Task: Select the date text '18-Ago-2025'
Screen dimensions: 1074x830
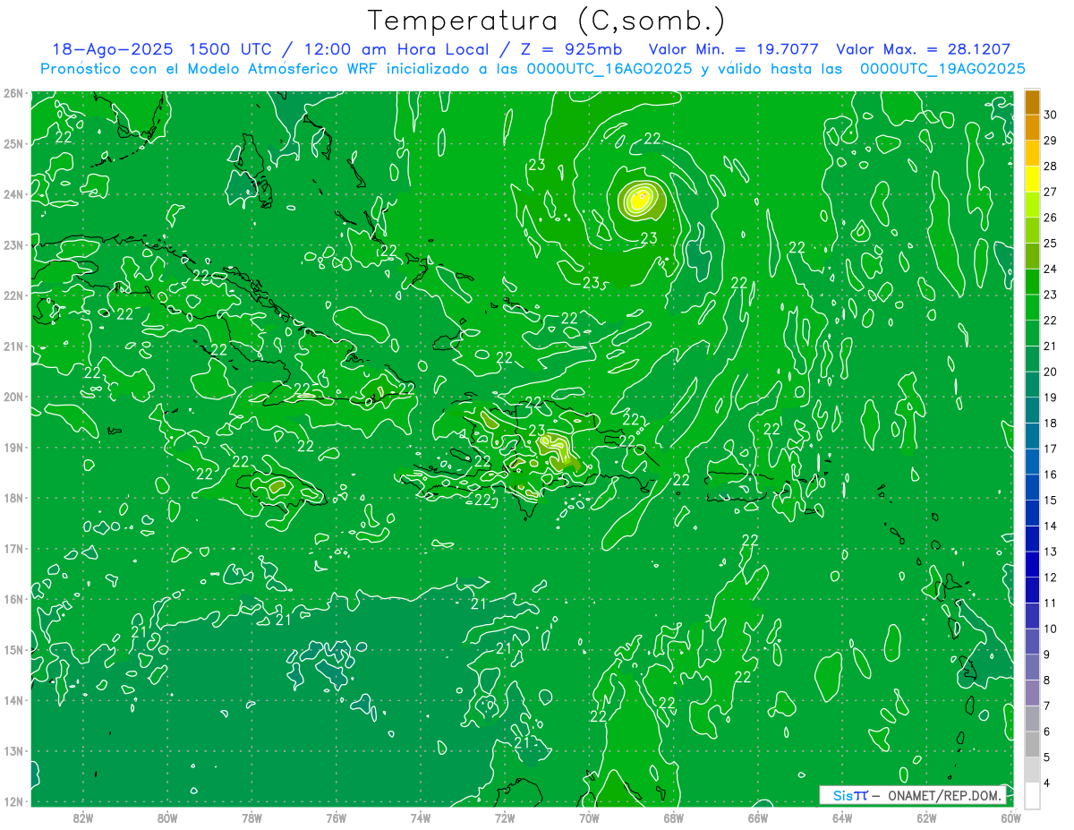Action: tap(113, 49)
